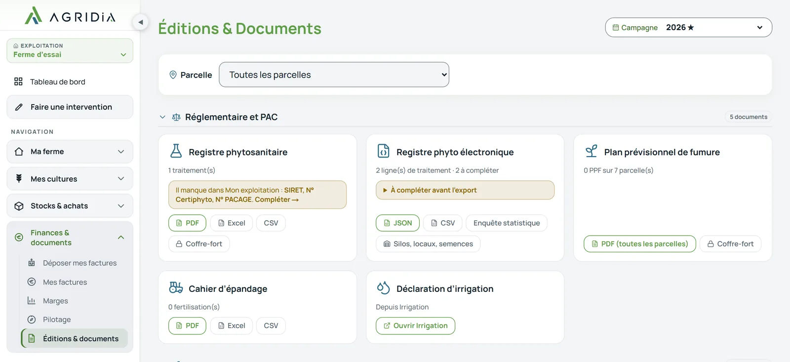Click the Tableau de bord grid icon
790x362 pixels.
click(x=18, y=81)
